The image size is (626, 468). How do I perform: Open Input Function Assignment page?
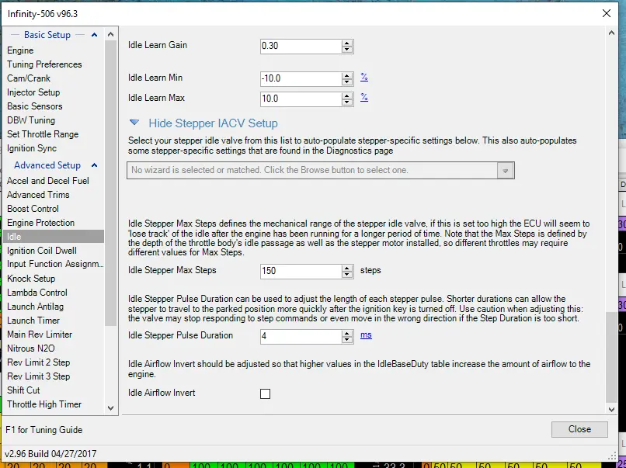coord(55,264)
